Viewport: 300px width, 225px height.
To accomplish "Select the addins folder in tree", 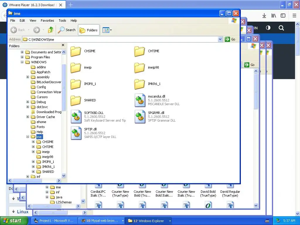I will tap(41, 67).
